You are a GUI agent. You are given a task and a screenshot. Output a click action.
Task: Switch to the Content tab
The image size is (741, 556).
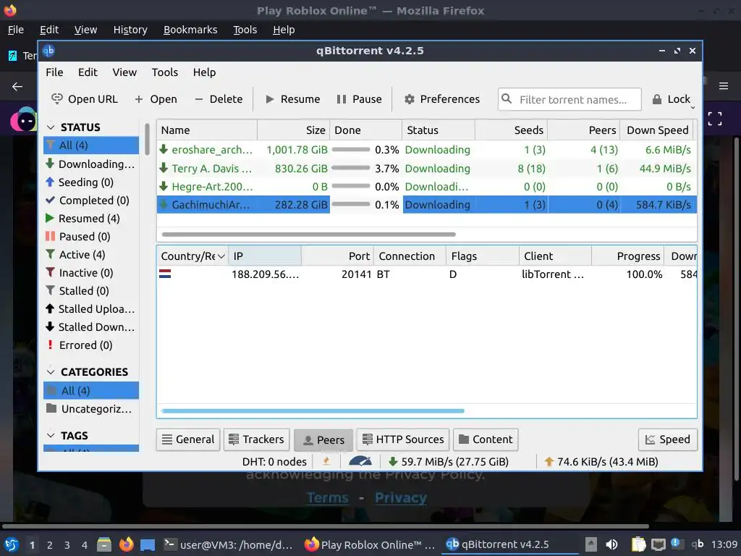(486, 439)
